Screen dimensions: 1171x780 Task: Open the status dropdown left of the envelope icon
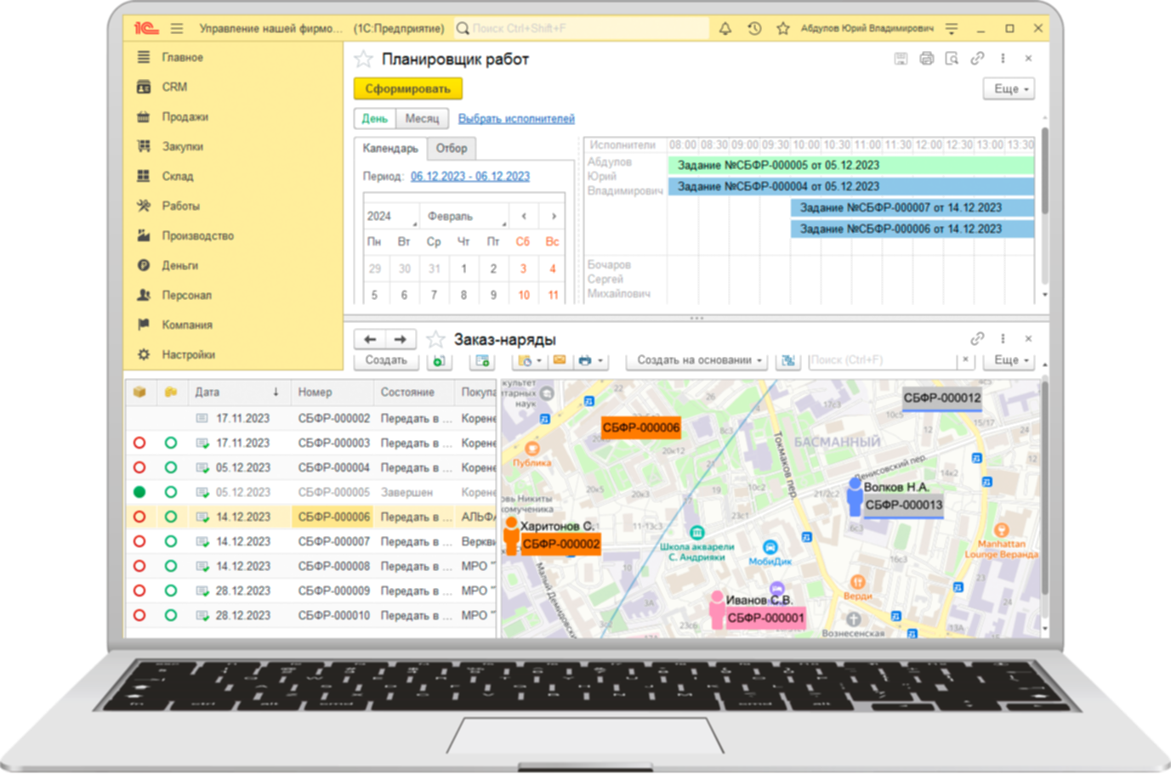(x=529, y=360)
